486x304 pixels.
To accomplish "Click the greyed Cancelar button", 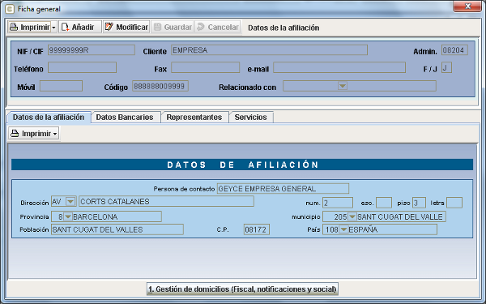I will click(218, 27).
